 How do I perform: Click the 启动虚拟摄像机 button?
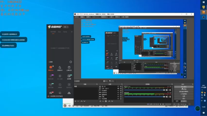pos(184,92)
